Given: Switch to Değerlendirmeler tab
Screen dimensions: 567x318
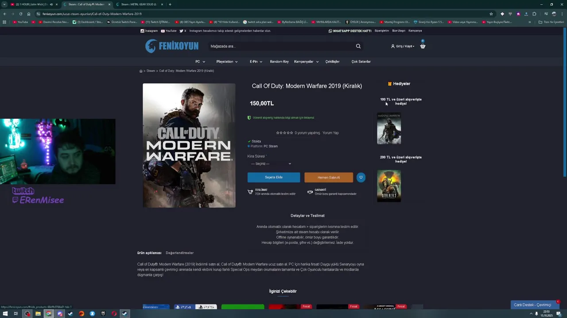Looking at the screenshot, I should (x=179, y=253).
